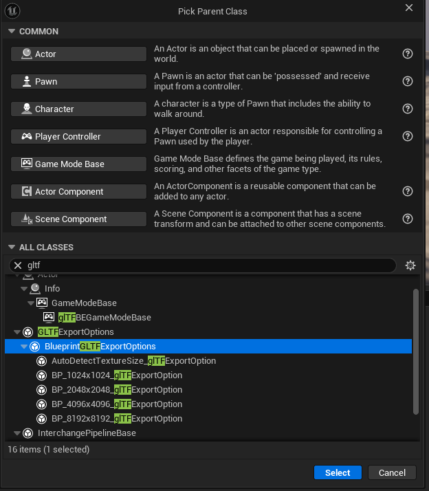
Task: Click help icon for Scene Component
Action: click(408, 219)
